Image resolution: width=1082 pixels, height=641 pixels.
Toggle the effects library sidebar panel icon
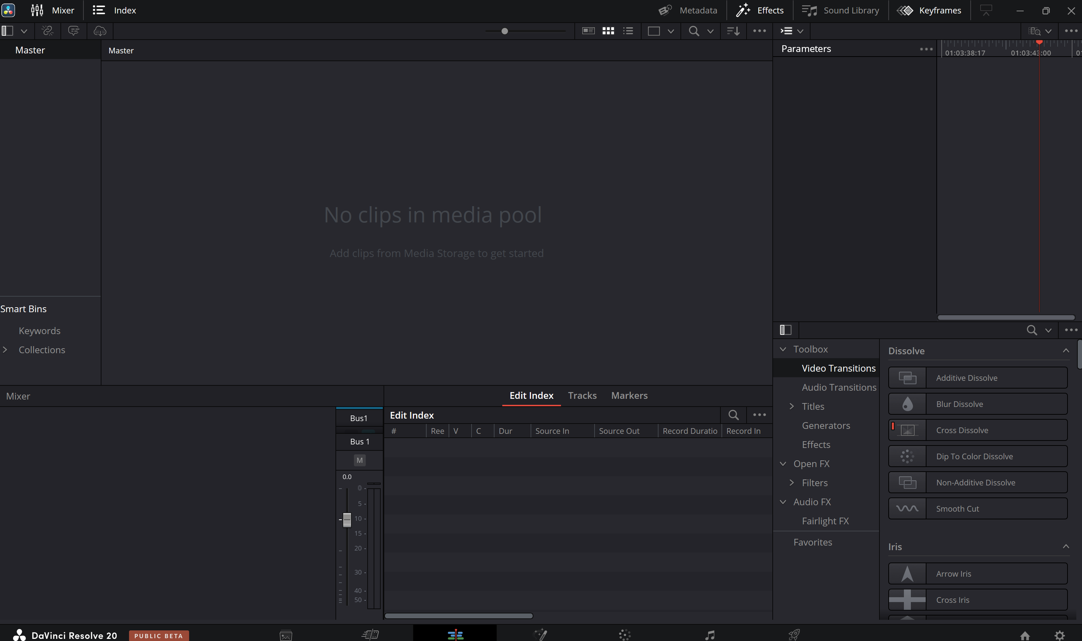(786, 331)
